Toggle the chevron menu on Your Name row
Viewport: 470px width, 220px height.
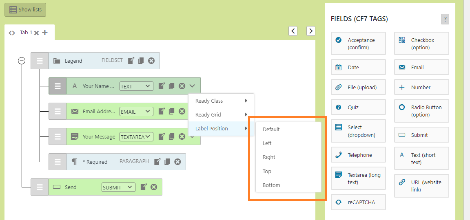click(193, 86)
